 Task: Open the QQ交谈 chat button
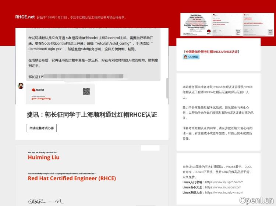(x=191, y=57)
